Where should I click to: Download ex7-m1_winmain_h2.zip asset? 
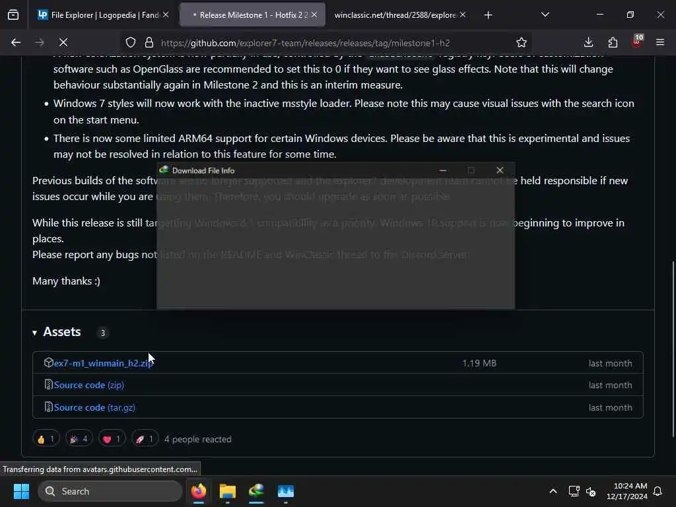(x=103, y=363)
